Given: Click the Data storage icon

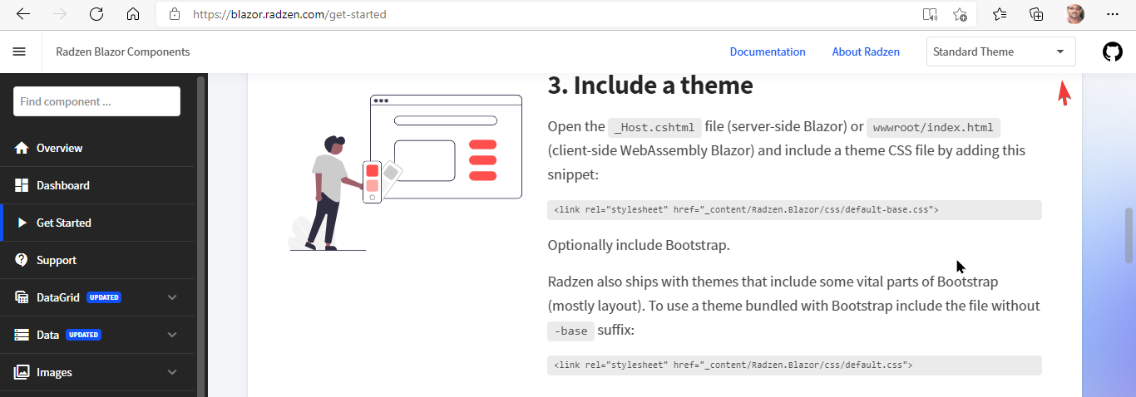Looking at the screenshot, I should 22,335.
